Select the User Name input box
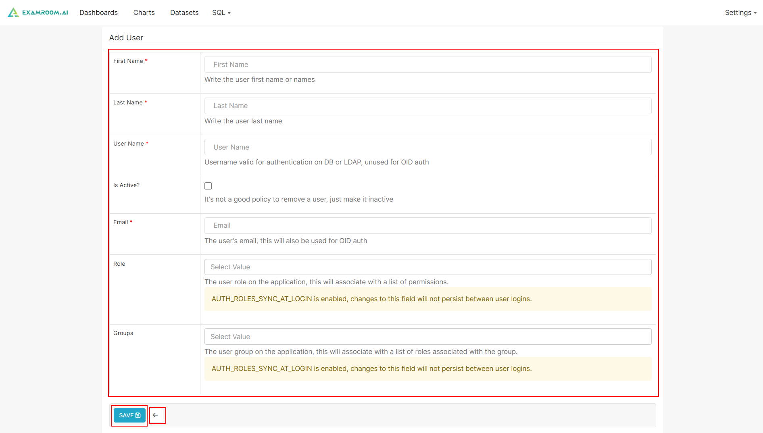763x433 pixels. click(x=427, y=147)
